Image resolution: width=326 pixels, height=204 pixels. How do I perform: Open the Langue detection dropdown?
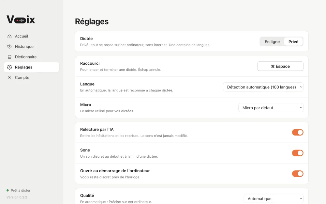[263, 87]
